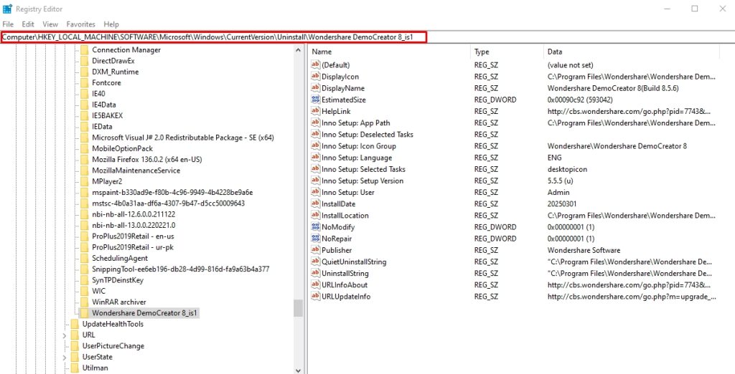735x374 pixels.
Task: Select the Connection Manager folder icon
Action: pyautogui.click(x=84, y=49)
